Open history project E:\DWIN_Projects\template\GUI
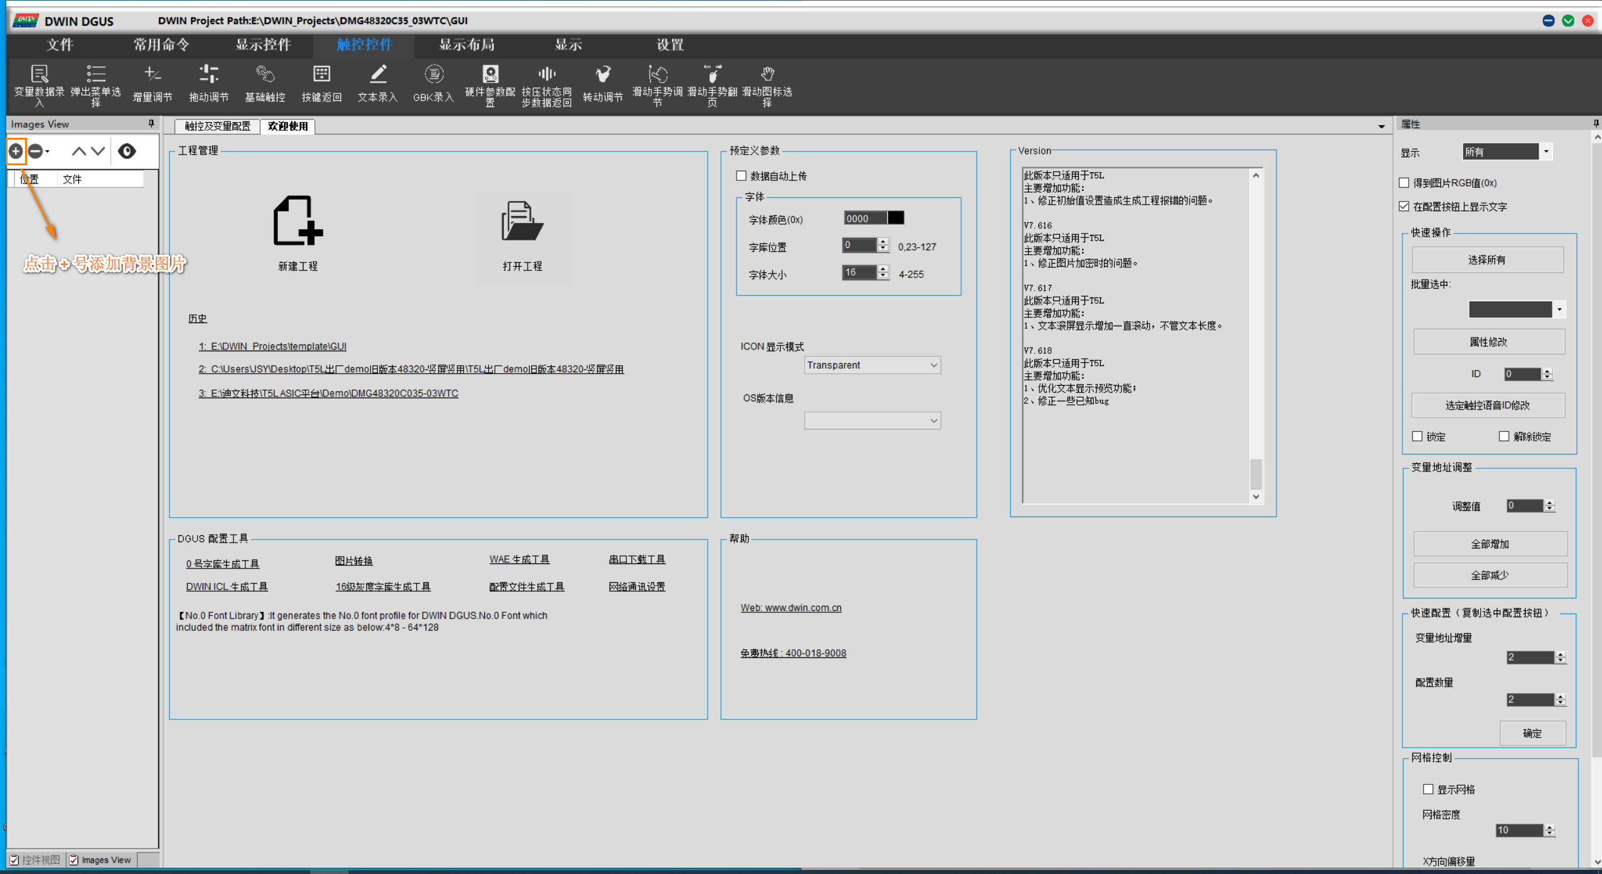The width and height of the screenshot is (1602, 874). [x=272, y=346]
